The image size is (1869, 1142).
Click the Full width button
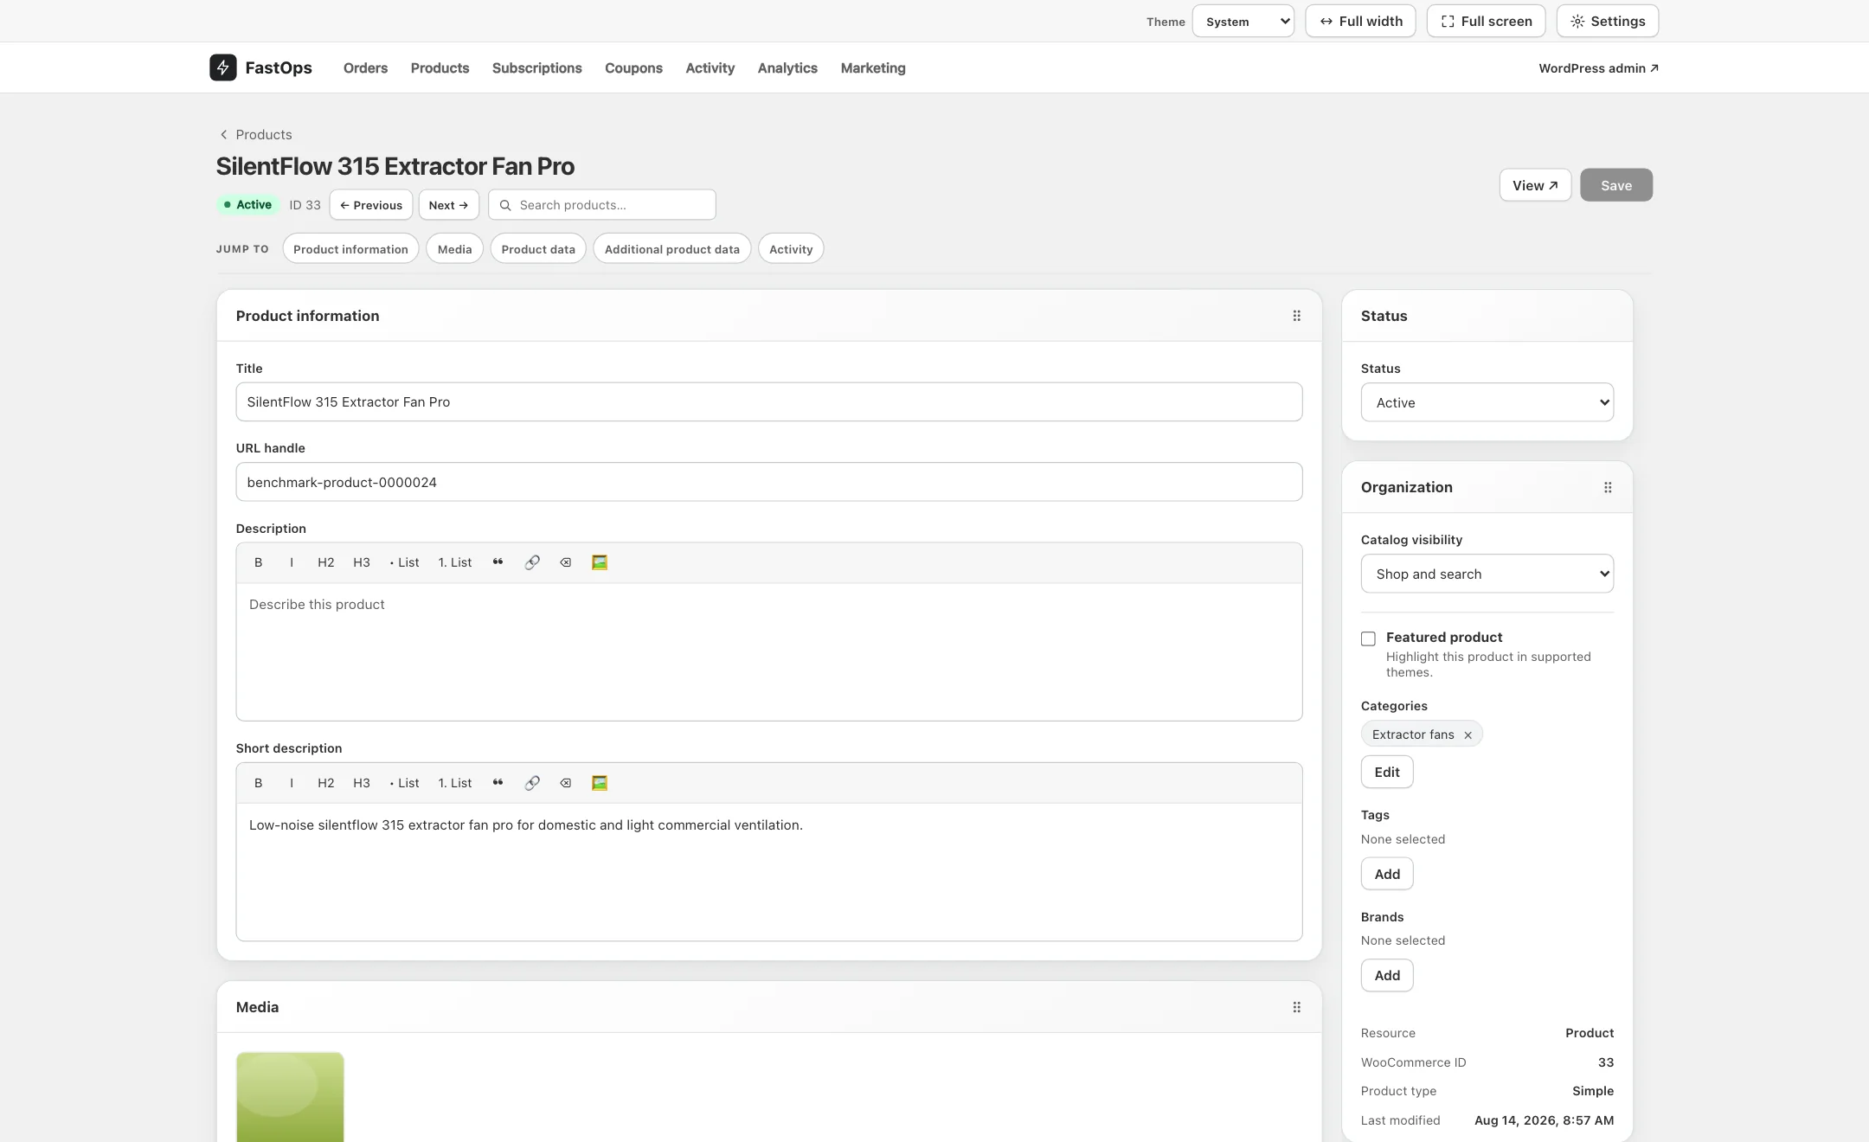(x=1360, y=21)
